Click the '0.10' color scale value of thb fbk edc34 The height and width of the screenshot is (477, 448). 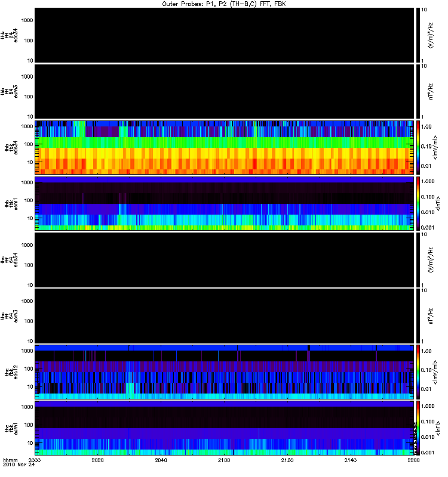pyautogui.click(x=426, y=146)
